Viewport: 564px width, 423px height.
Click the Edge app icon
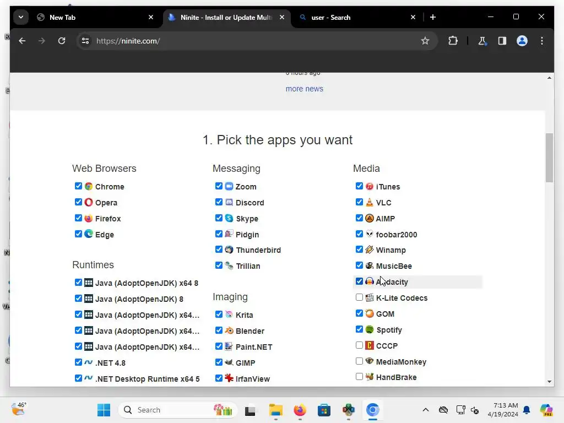89,234
